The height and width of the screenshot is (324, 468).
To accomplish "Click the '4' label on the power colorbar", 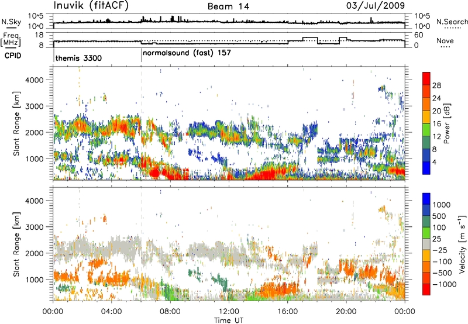I will (x=435, y=162).
